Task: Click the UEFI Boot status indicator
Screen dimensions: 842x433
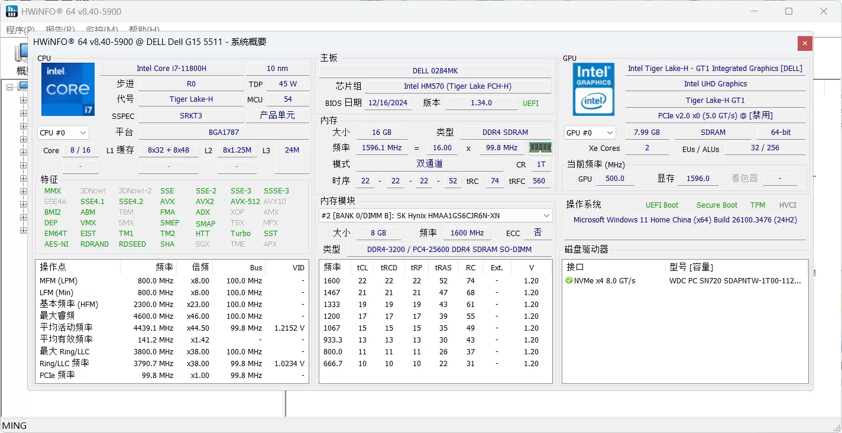Action: (x=662, y=205)
